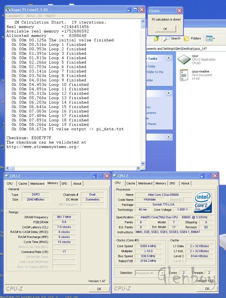
Task: Open the Calculate menu in Super PI
Action: pos(15,16)
